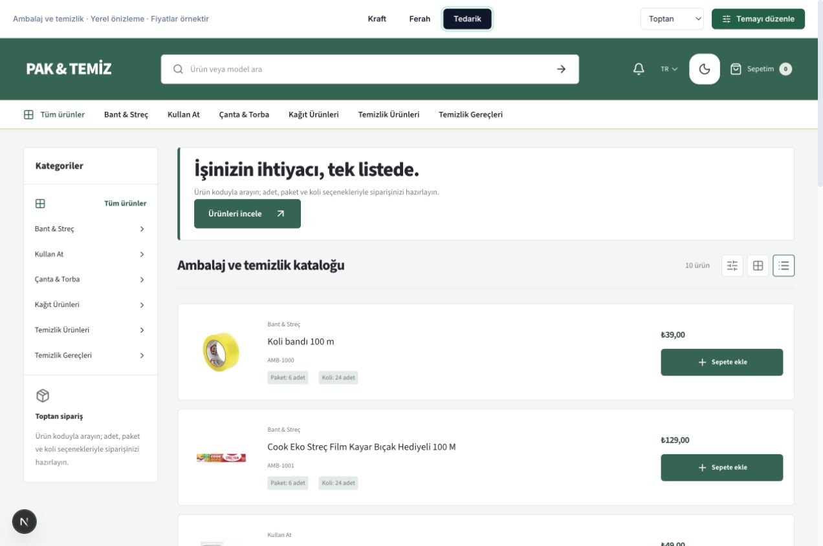The height and width of the screenshot is (546, 823).
Task: Open the Cook Eko Streç Film thumbnail
Action: point(221,457)
